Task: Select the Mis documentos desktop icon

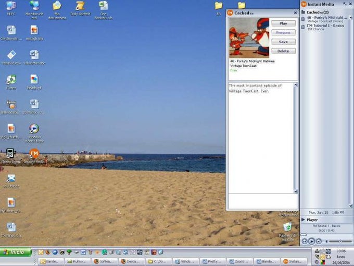Action: (57, 10)
